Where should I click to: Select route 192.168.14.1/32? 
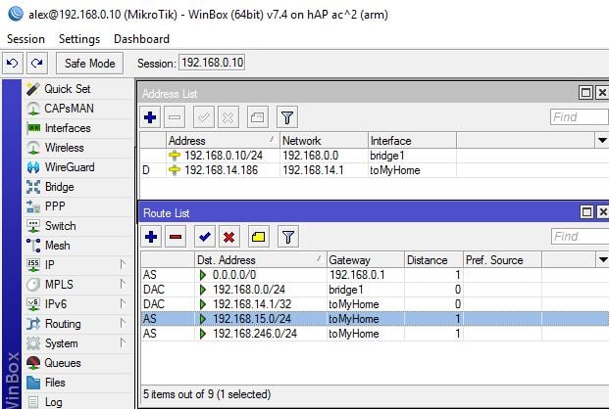click(375, 304)
